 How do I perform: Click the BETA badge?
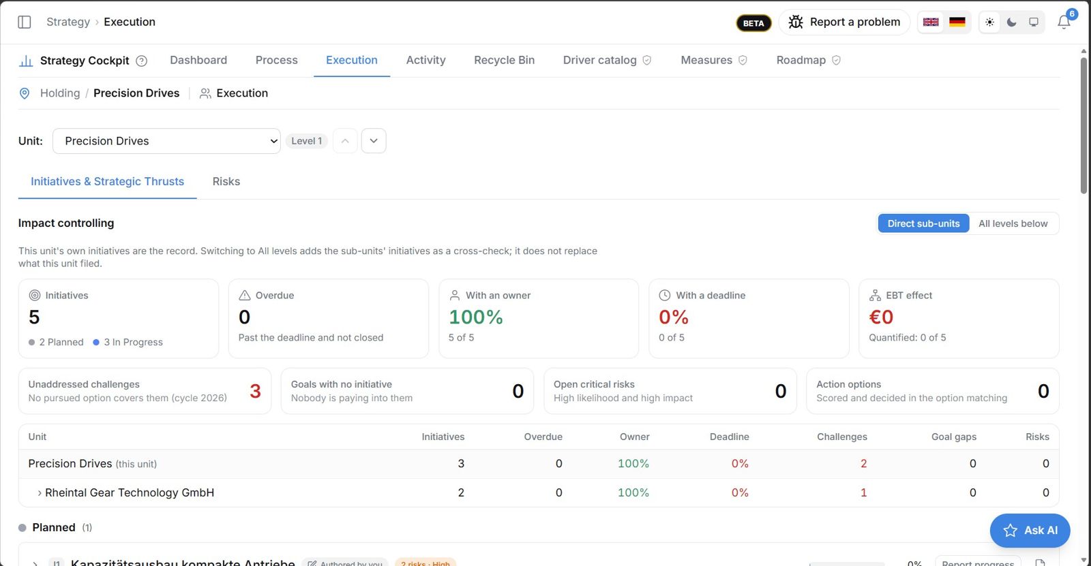point(753,23)
